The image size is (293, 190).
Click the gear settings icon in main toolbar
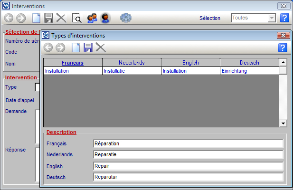pos(125,18)
